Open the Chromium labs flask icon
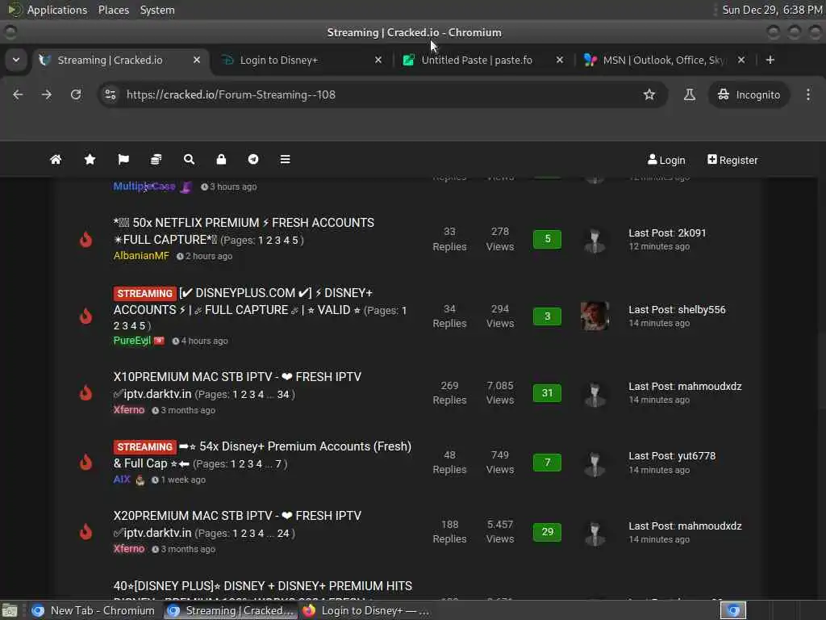The height and width of the screenshot is (620, 826). coord(689,94)
